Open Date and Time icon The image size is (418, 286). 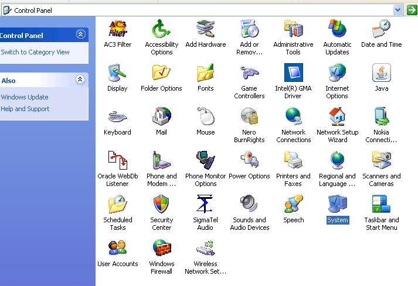click(x=382, y=29)
